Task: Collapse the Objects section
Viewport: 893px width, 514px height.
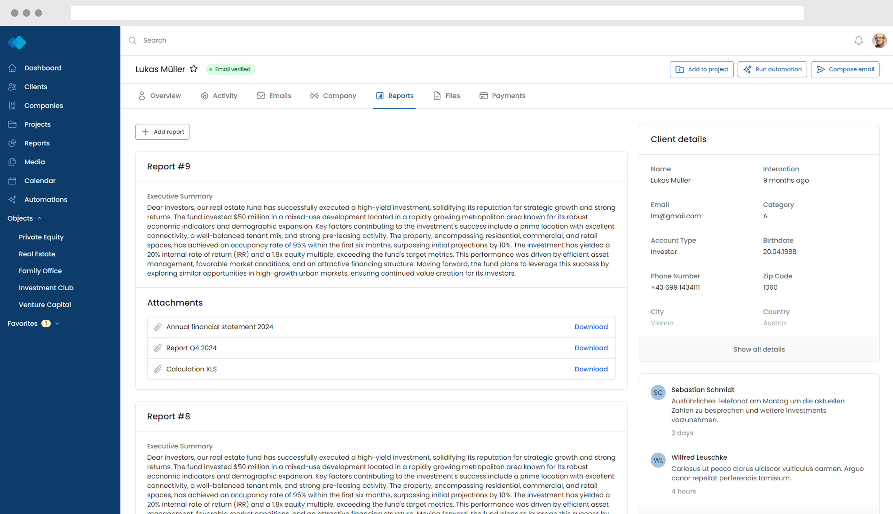Action: click(25, 218)
